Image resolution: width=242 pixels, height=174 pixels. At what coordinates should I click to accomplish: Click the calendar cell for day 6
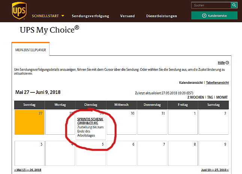pos(121,153)
